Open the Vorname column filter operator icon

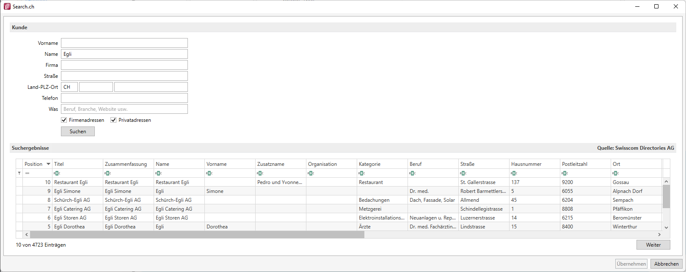[209, 173]
